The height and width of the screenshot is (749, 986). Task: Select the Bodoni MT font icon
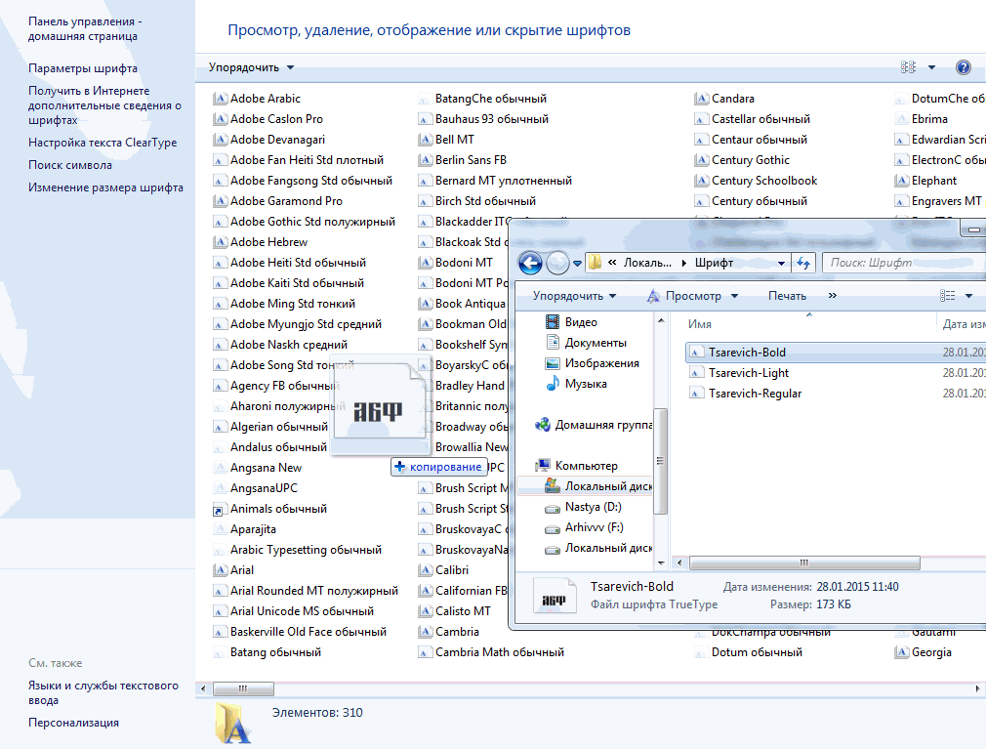point(425,263)
